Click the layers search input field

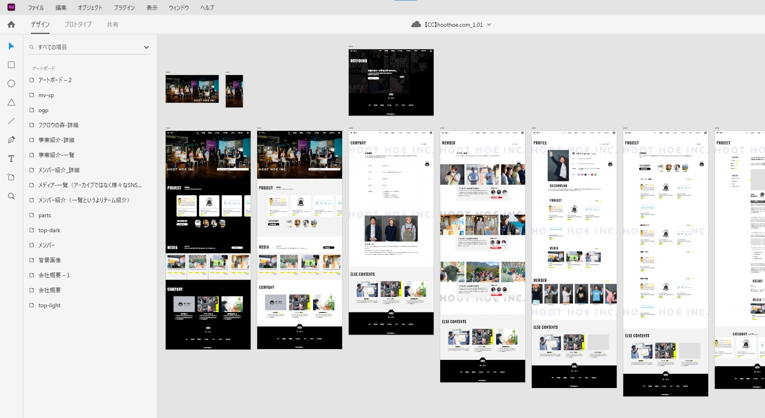point(84,47)
